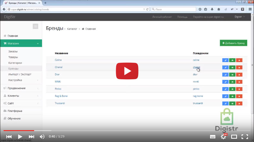Seek on the video progress bar
This screenshot has width=254, height=142.
tap(127, 130)
